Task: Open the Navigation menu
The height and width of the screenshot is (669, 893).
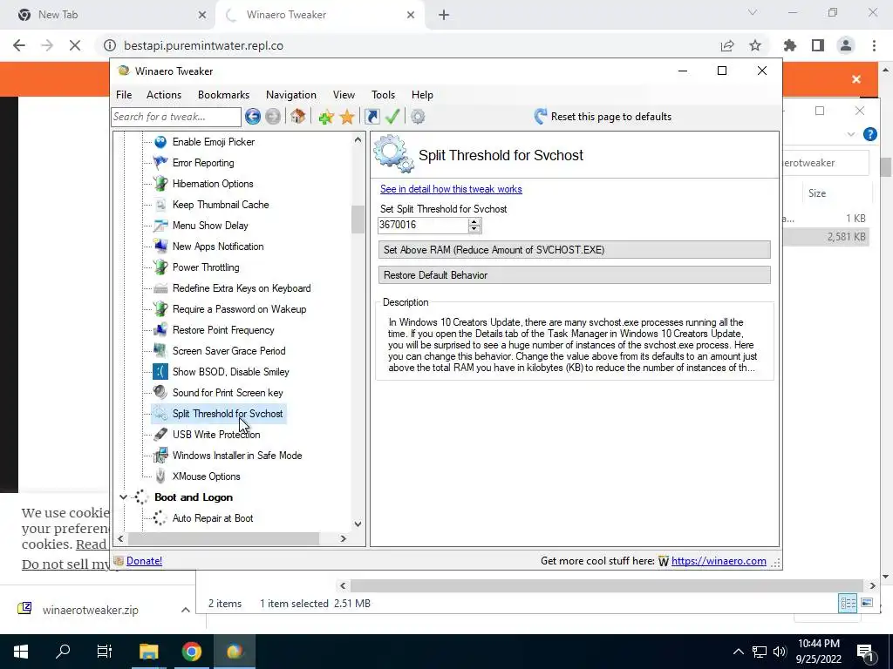Action: pyautogui.click(x=291, y=95)
